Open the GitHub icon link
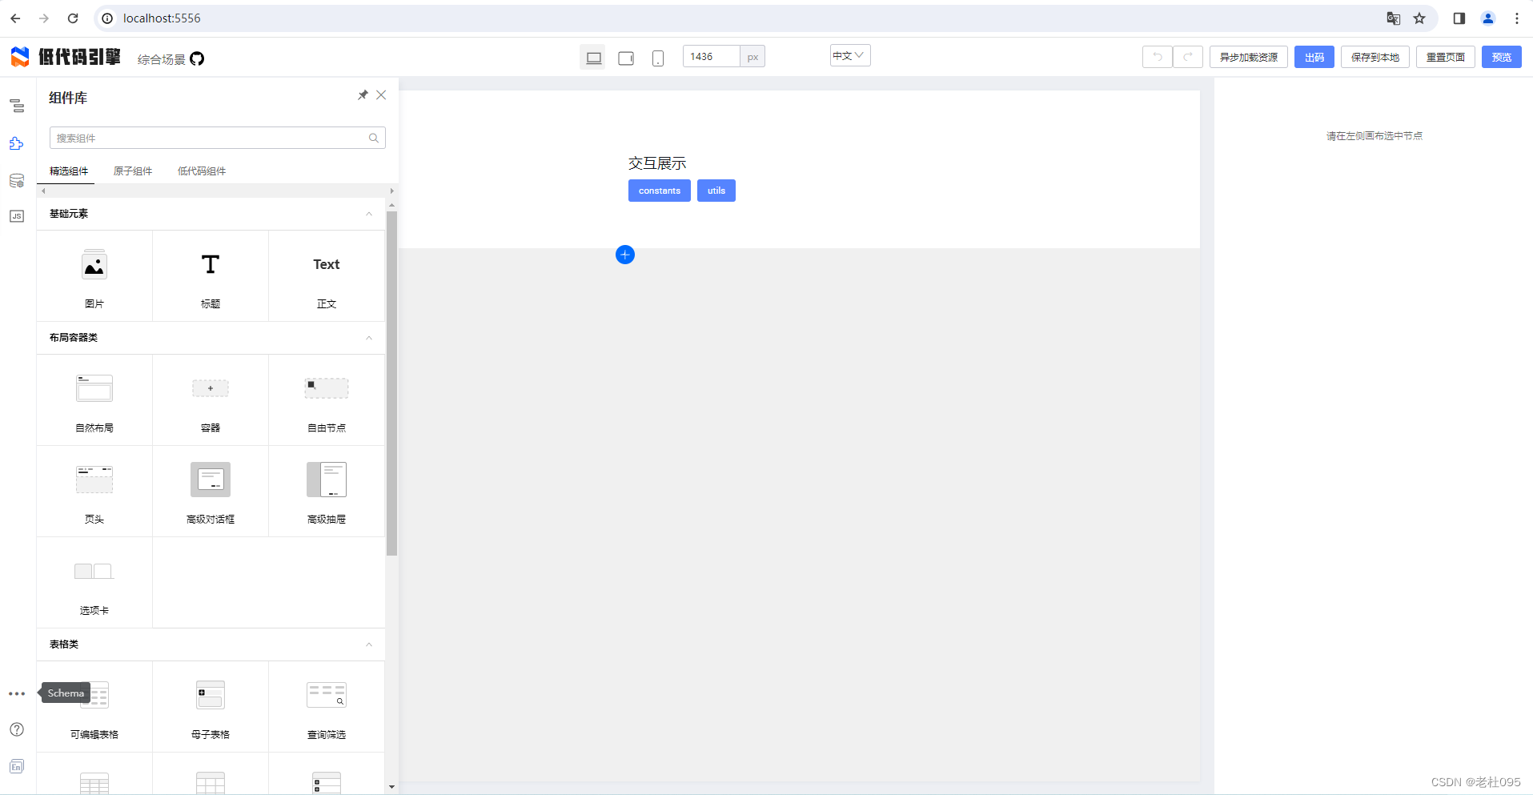This screenshot has width=1533, height=795. pyautogui.click(x=197, y=58)
